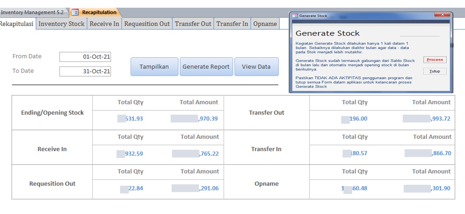The width and height of the screenshot is (465, 214).
Task: Show the Transfer In tab
Action: click(x=232, y=24)
